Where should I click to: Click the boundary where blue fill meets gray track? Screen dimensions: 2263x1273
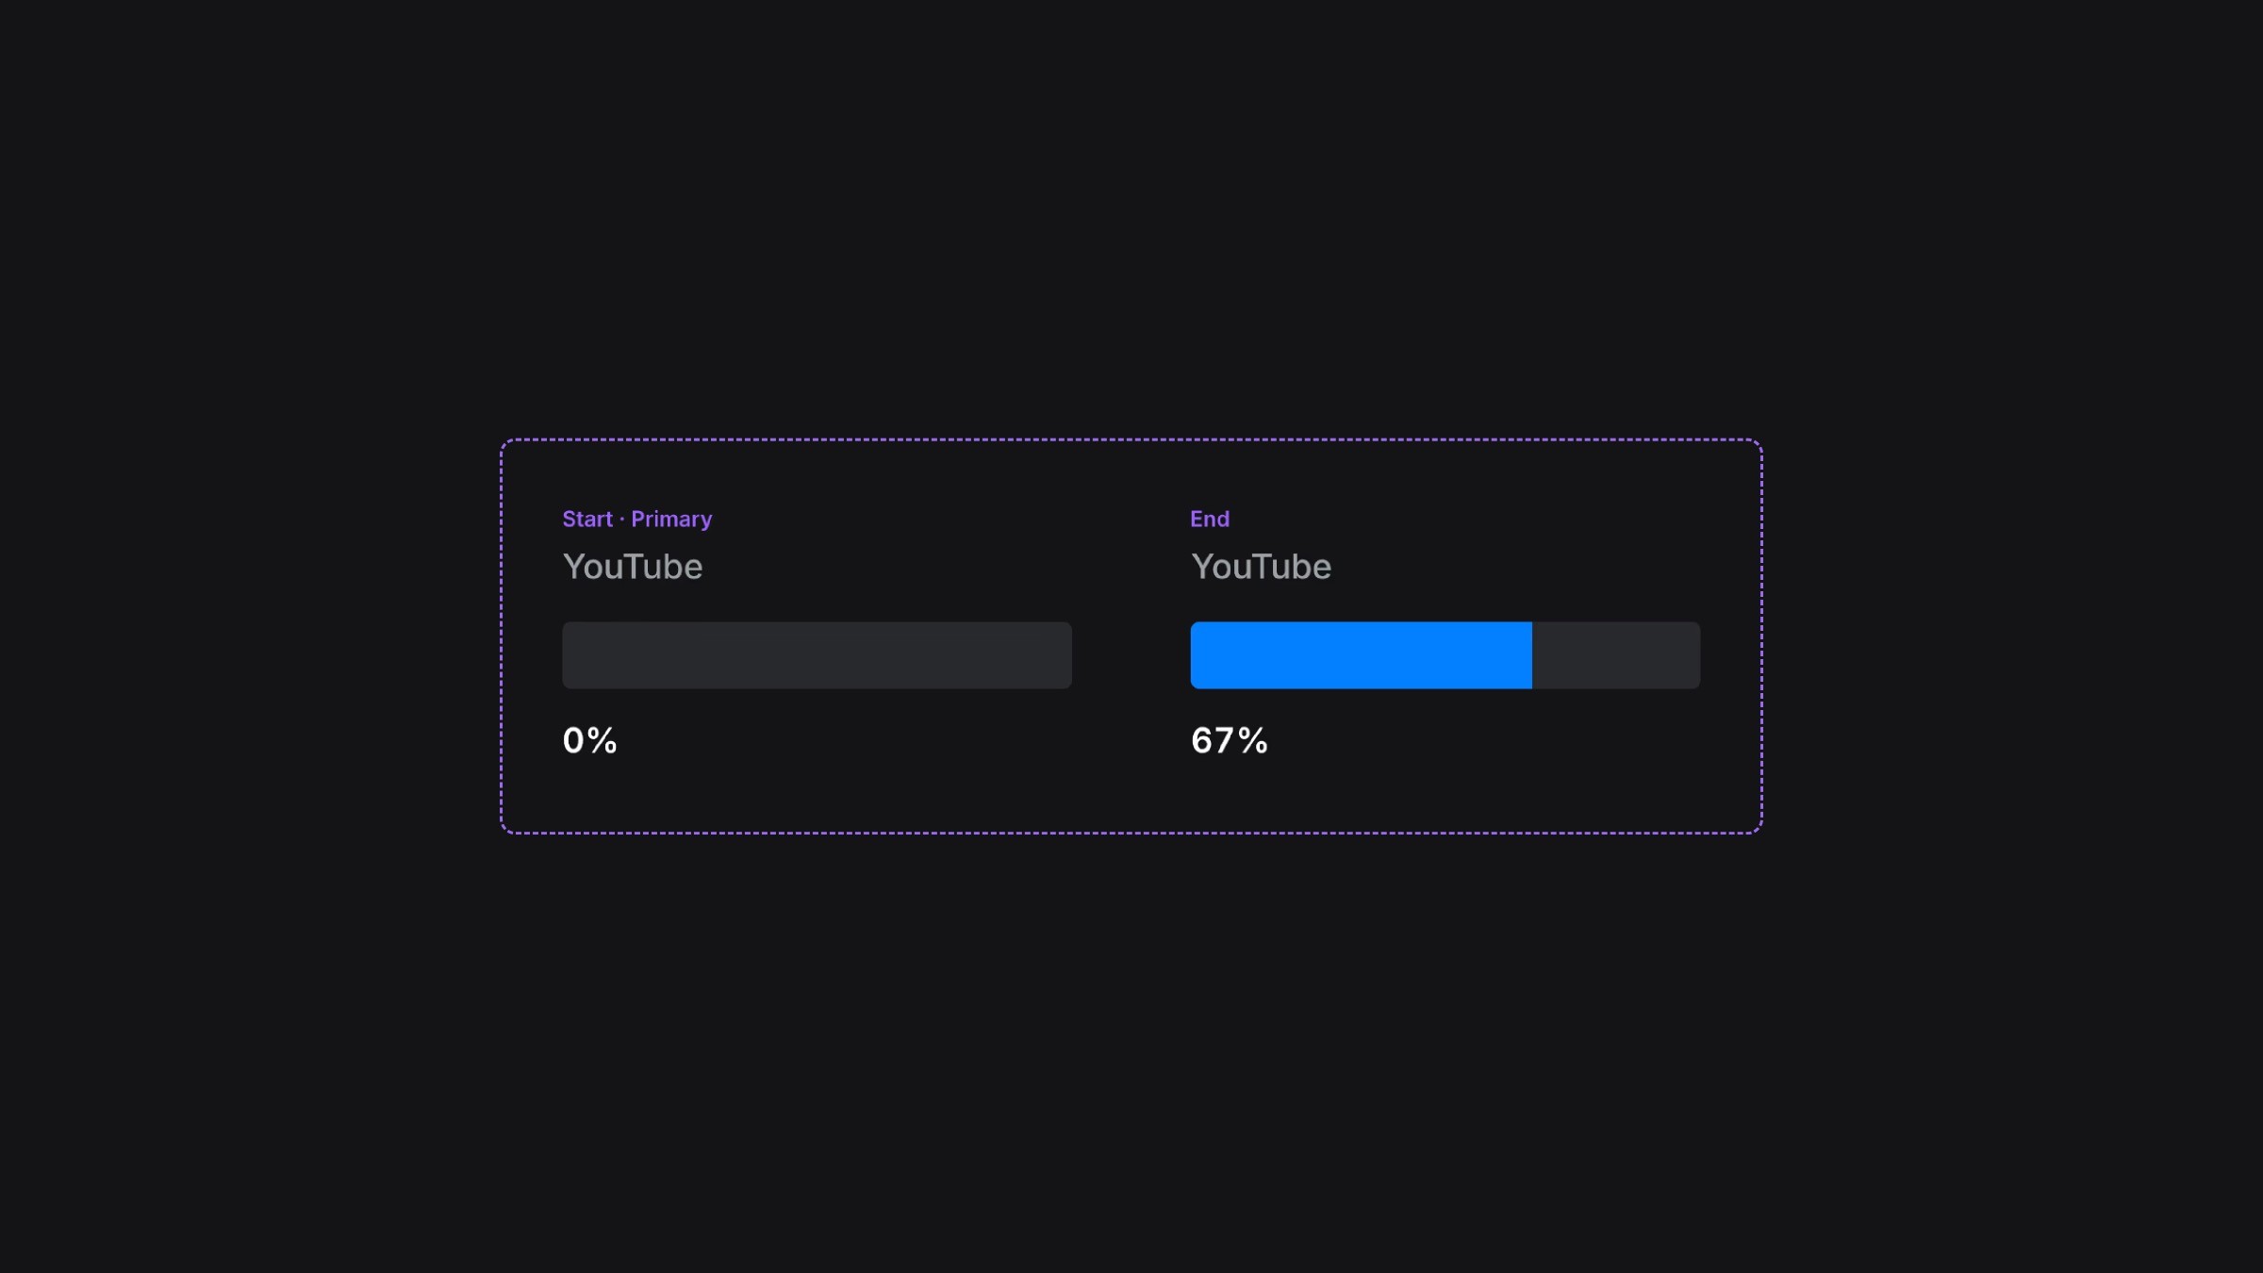pos(1532,655)
